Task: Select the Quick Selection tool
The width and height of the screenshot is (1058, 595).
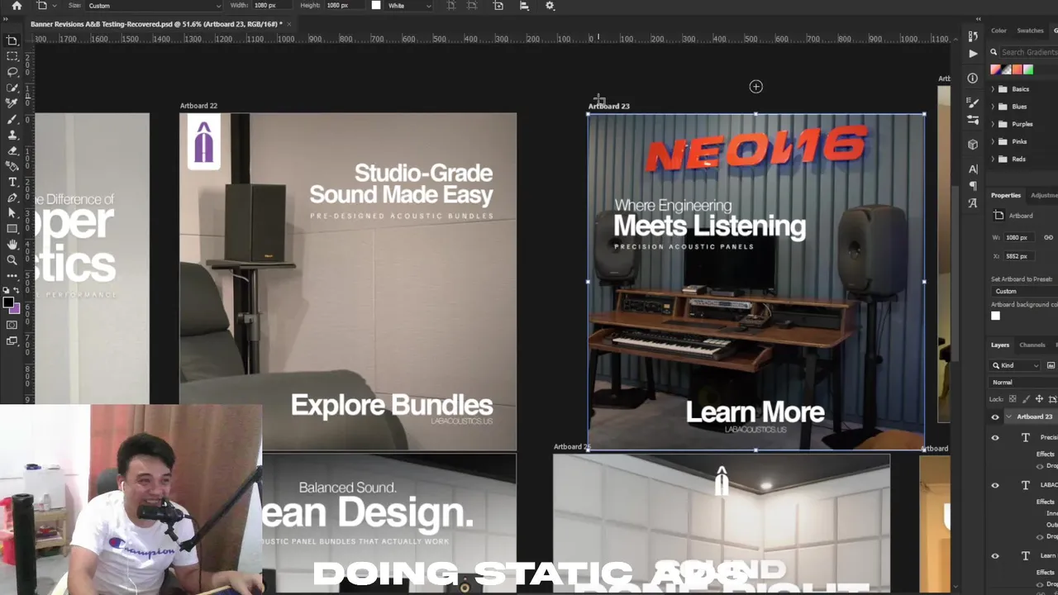Action: 12,88
